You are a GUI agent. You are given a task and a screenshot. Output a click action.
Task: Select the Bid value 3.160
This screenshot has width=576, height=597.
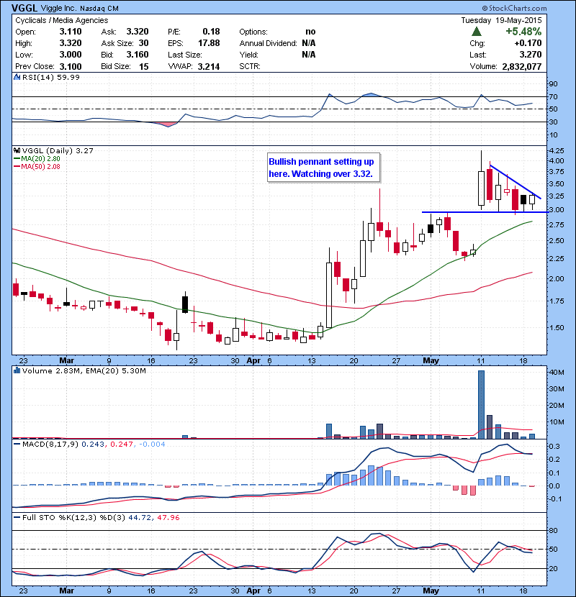(x=138, y=55)
